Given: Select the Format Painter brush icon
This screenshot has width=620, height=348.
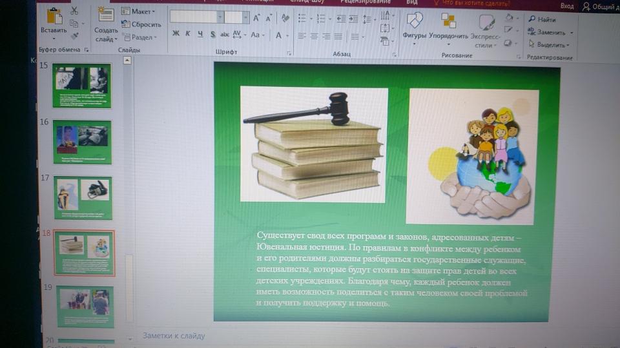Looking at the screenshot, I should (x=74, y=36).
